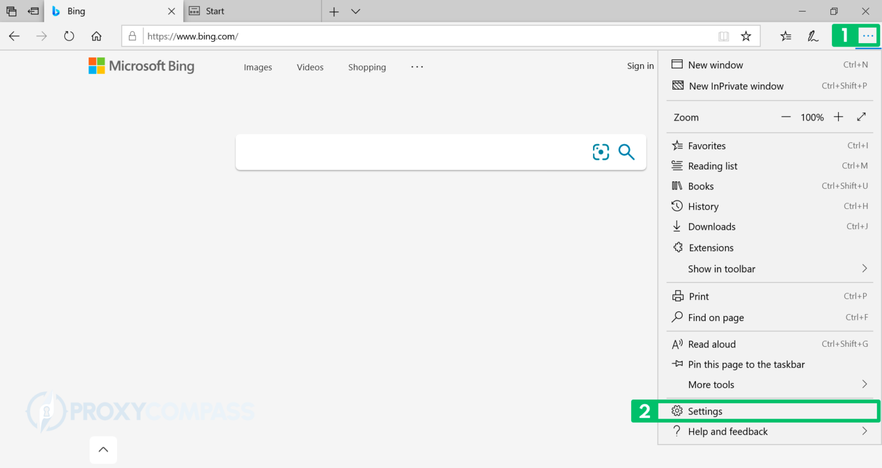Expand the More tools submenu
Image resolution: width=882 pixels, height=468 pixels.
[x=711, y=384]
